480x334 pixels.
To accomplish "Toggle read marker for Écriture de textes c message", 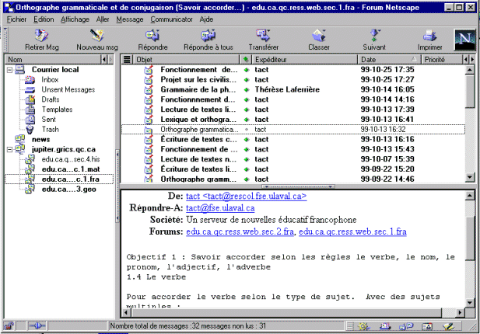I will (247, 140).
